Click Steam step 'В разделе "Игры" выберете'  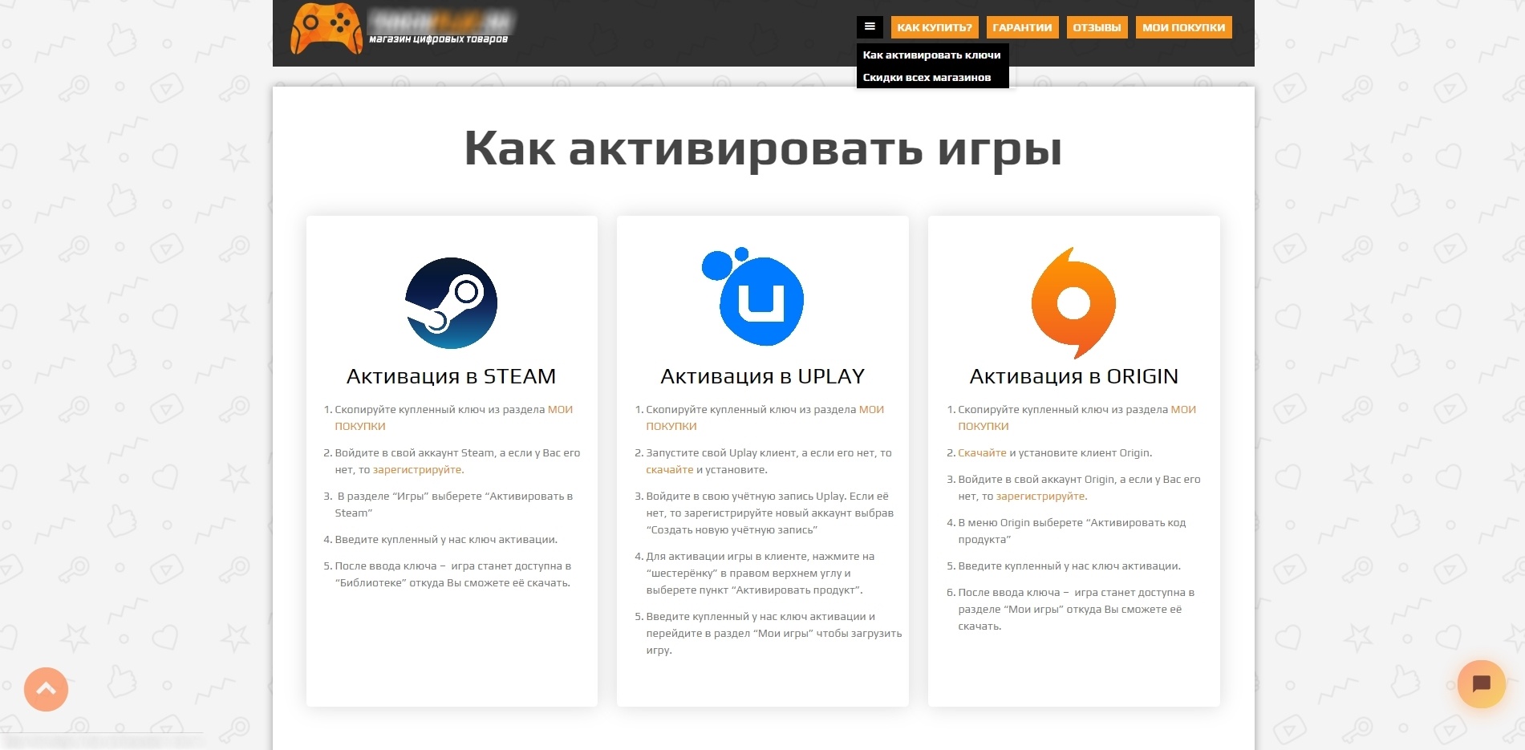click(454, 505)
